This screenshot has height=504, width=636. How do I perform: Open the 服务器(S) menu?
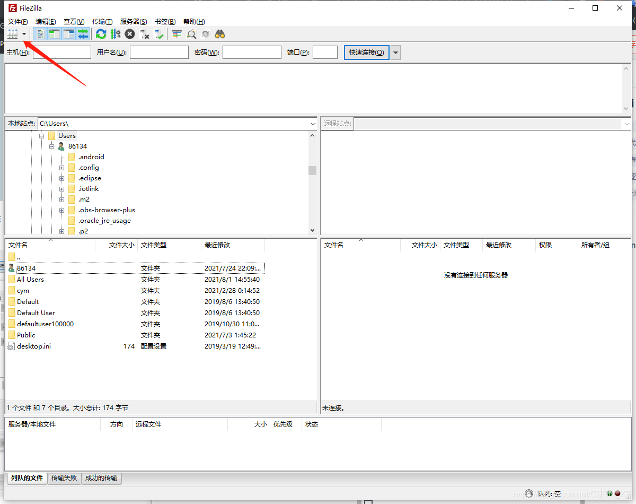pyautogui.click(x=134, y=22)
